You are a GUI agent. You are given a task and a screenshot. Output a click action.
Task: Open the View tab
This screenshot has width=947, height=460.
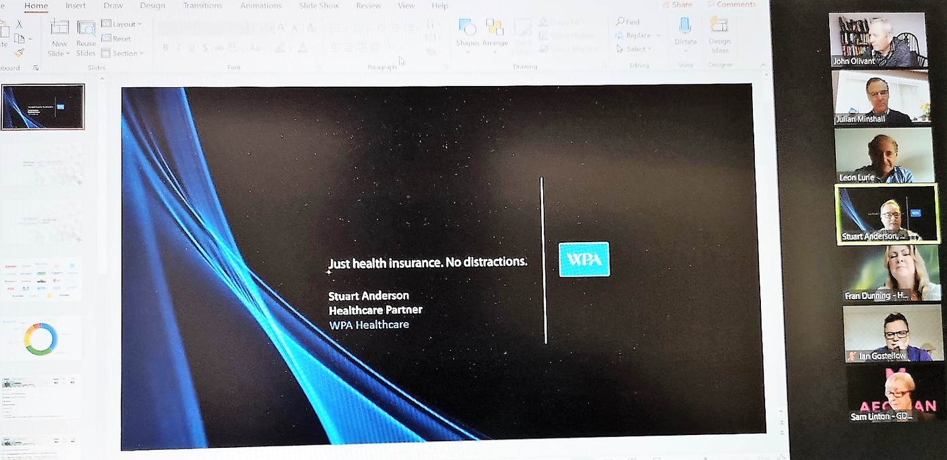click(406, 6)
